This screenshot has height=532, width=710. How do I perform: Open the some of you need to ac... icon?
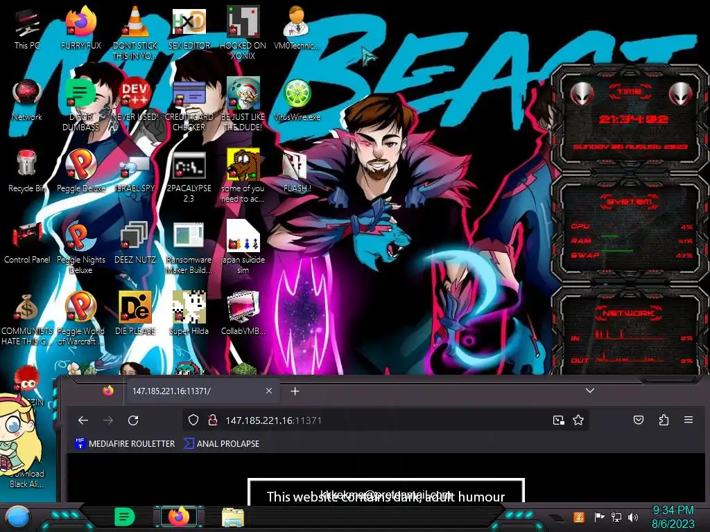click(x=243, y=177)
